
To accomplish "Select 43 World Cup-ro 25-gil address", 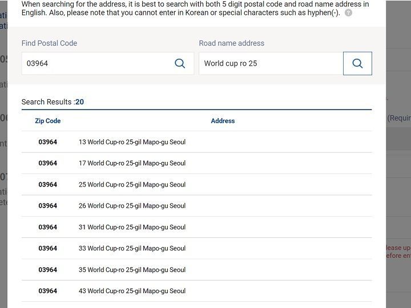I will tap(132, 291).
